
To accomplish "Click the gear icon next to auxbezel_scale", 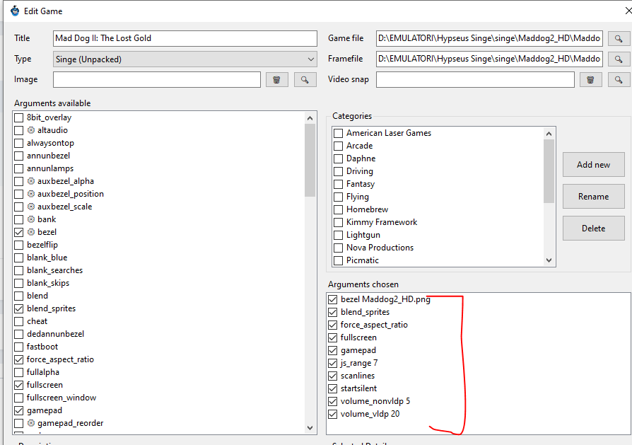I will click(31, 207).
